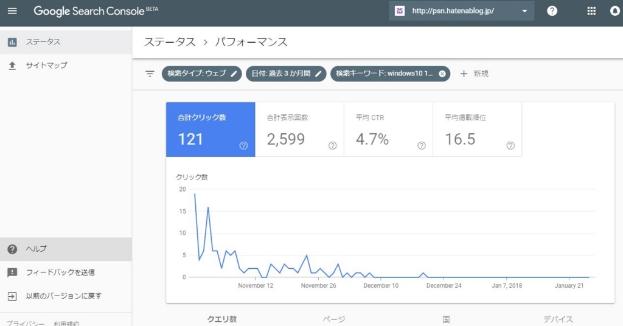Click the bar chart icon beside ステータス
The width and height of the screenshot is (623, 326).
[x=12, y=42]
